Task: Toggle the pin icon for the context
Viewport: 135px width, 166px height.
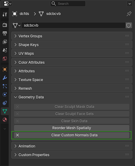Action: [129, 14]
